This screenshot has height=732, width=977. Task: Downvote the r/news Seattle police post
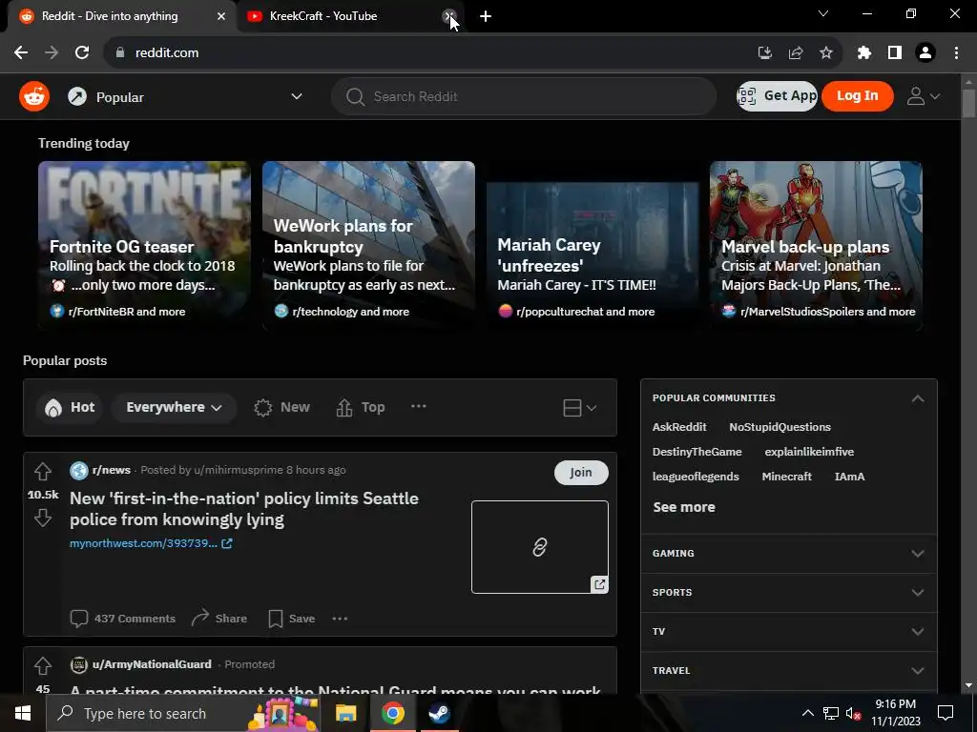click(42, 518)
